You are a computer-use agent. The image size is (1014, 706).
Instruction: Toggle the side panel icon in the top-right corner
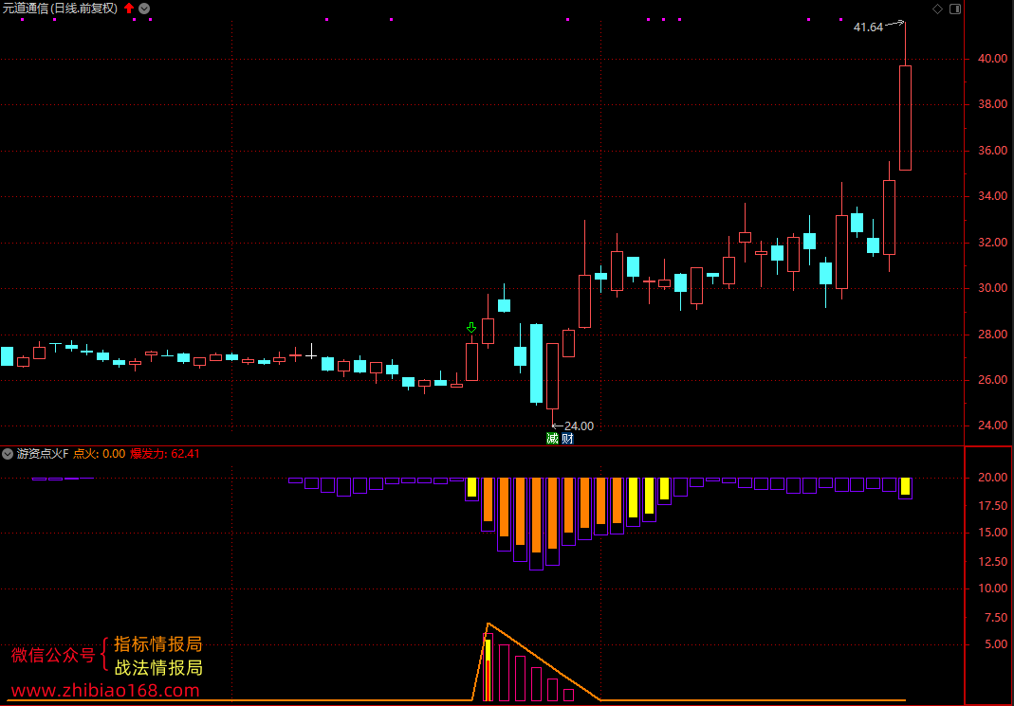[955, 9]
